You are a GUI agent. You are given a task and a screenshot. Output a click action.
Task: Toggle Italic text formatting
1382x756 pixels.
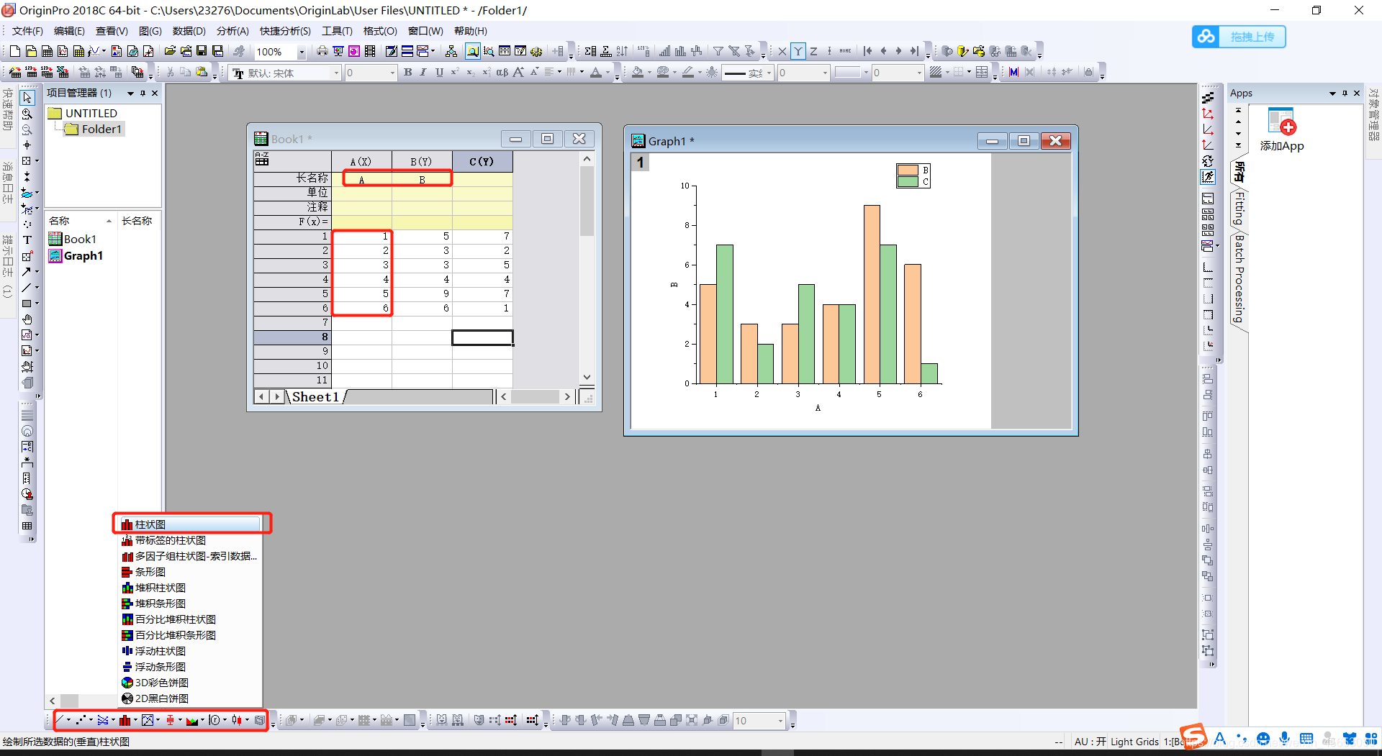tap(423, 72)
